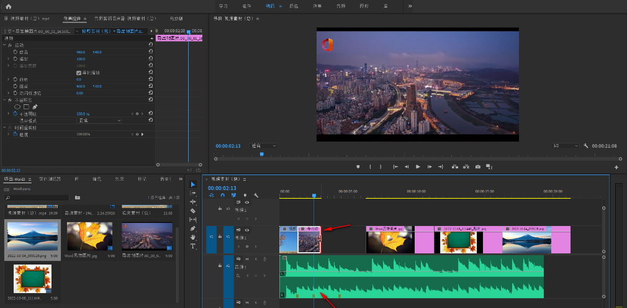Select the Type tool

(x=192, y=246)
